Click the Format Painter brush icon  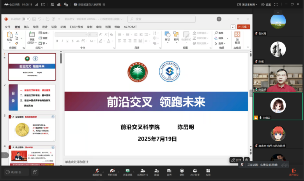[17, 43]
